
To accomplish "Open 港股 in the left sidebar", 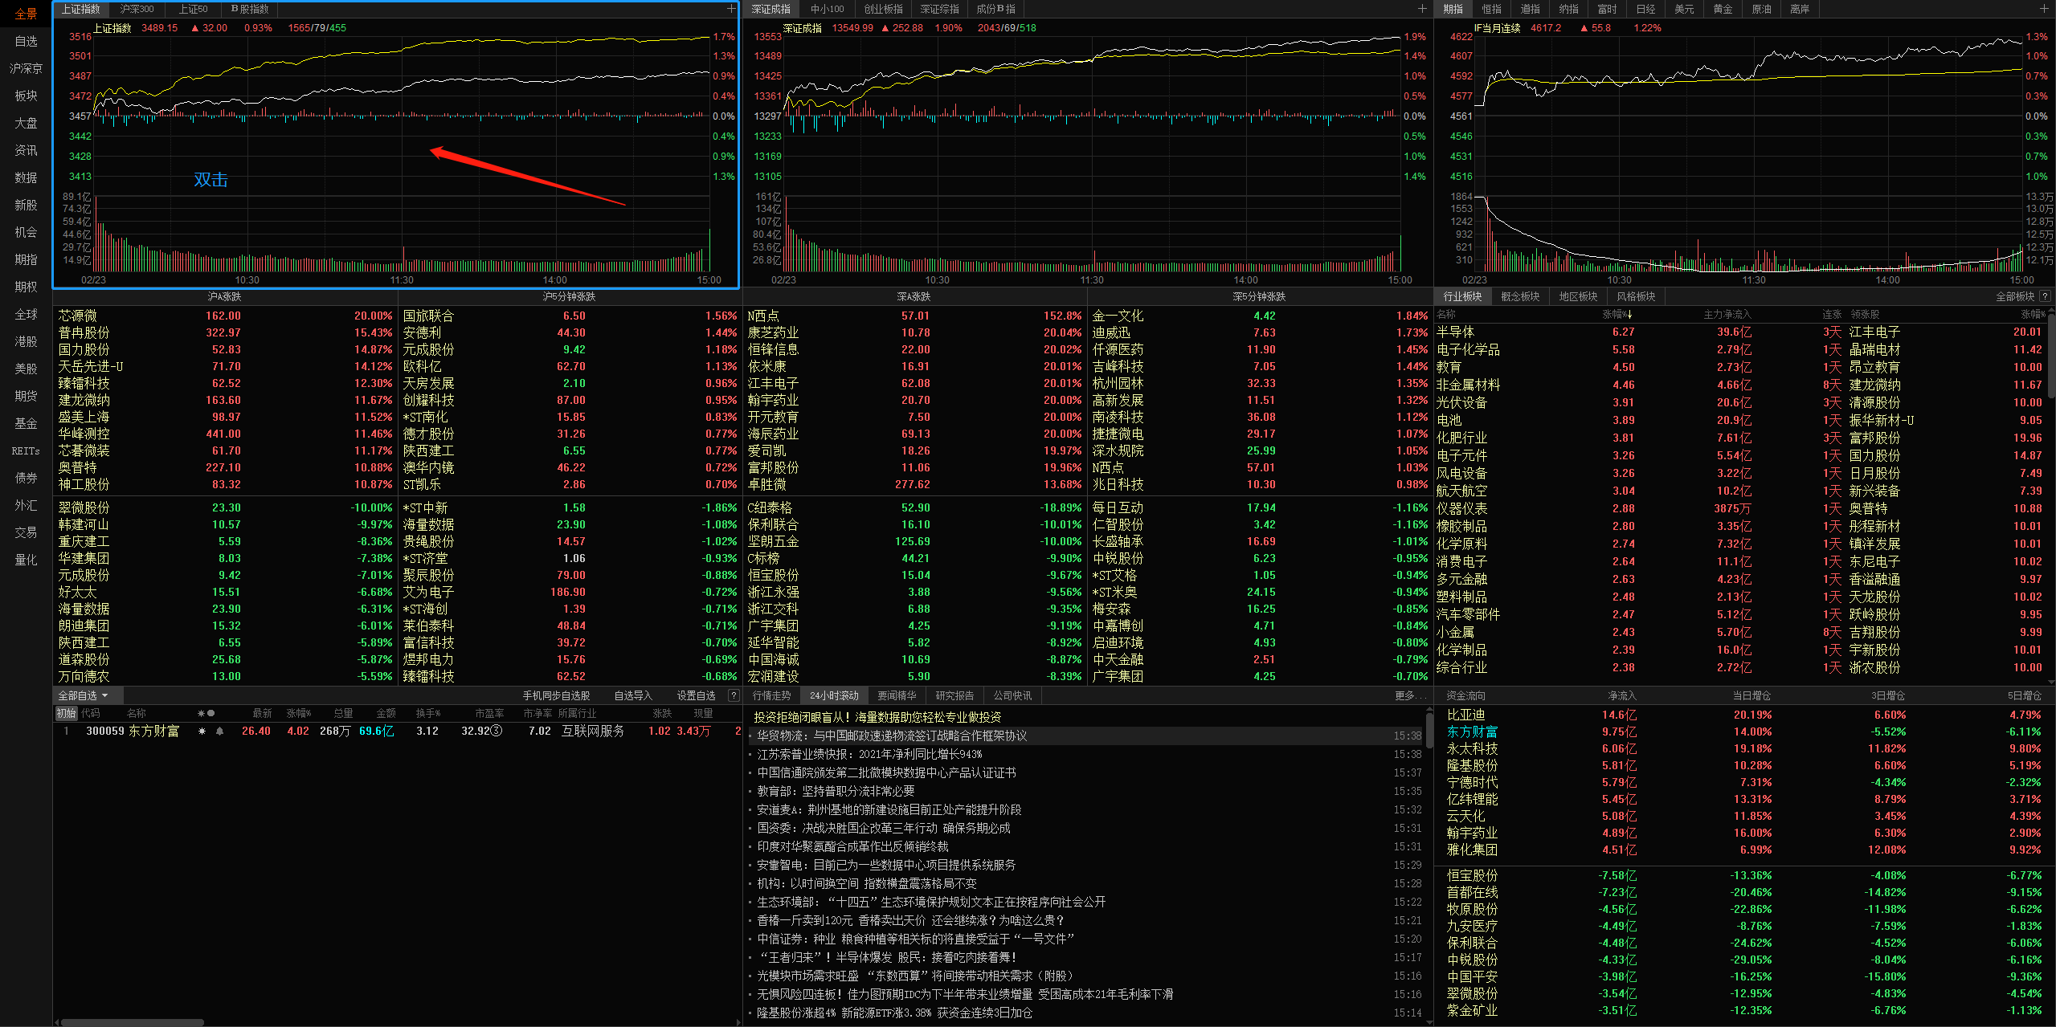I will click(x=26, y=341).
